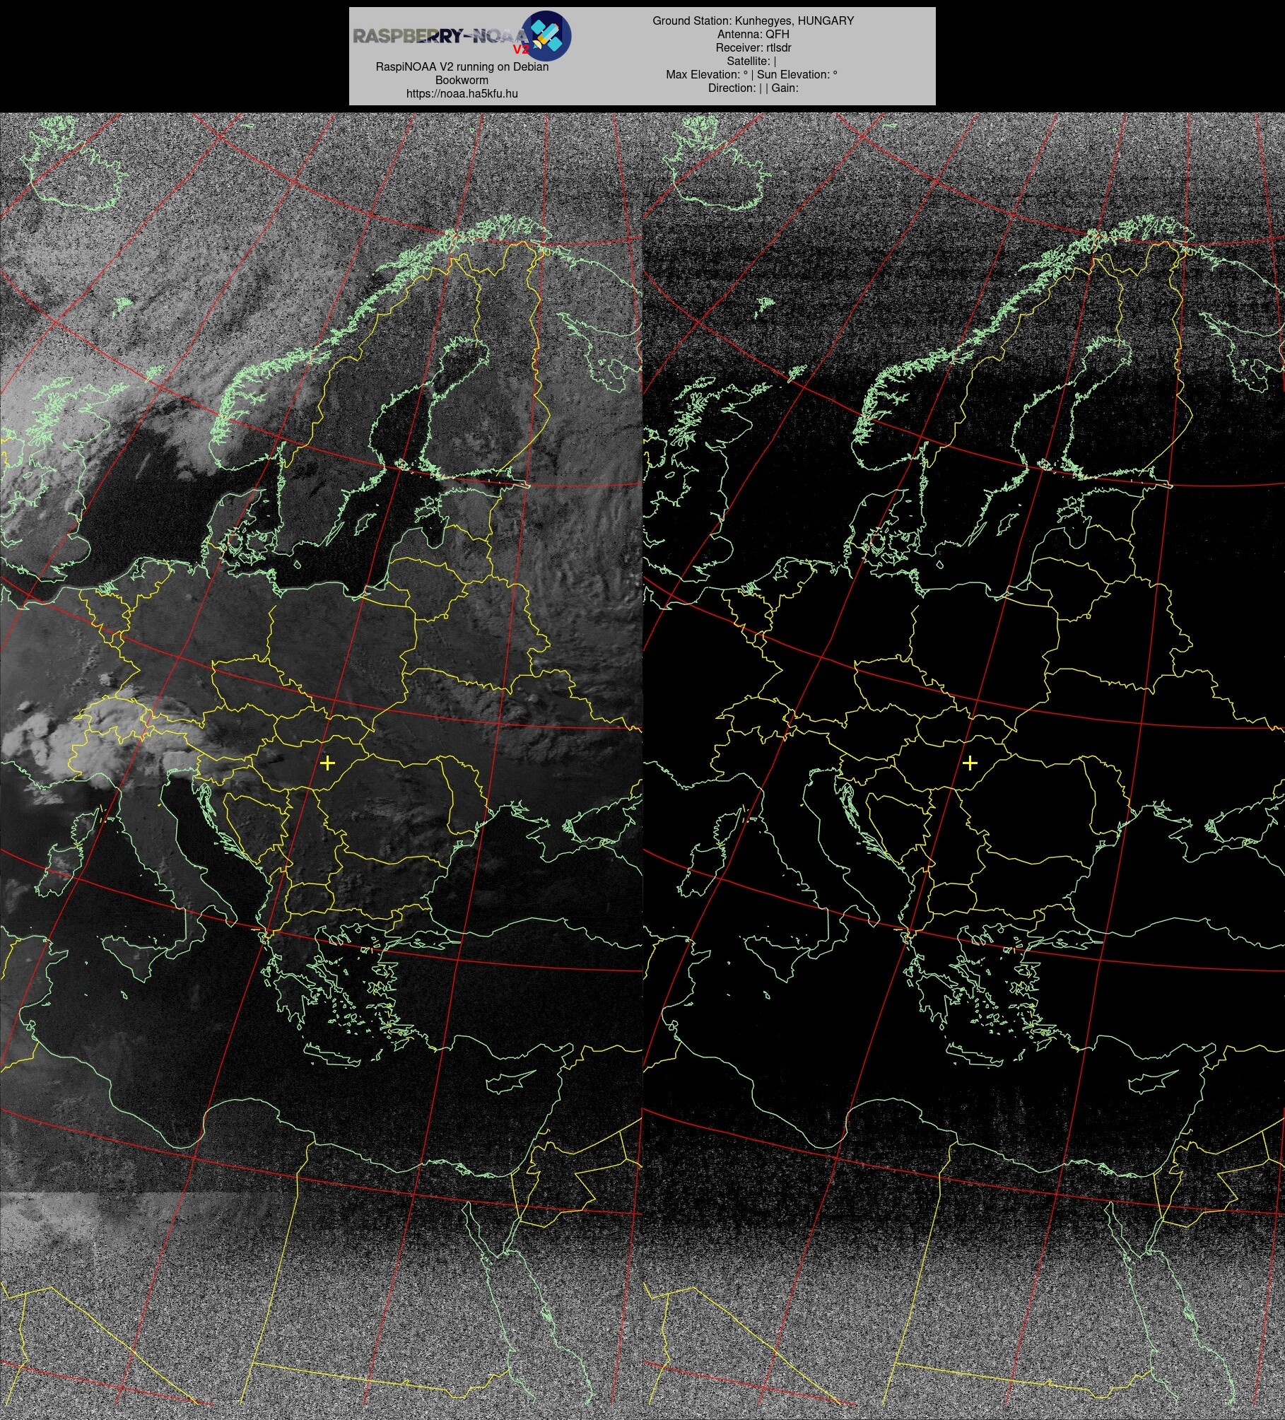Click the 'Satellite: |' line
The image size is (1285, 1420).
coord(751,61)
